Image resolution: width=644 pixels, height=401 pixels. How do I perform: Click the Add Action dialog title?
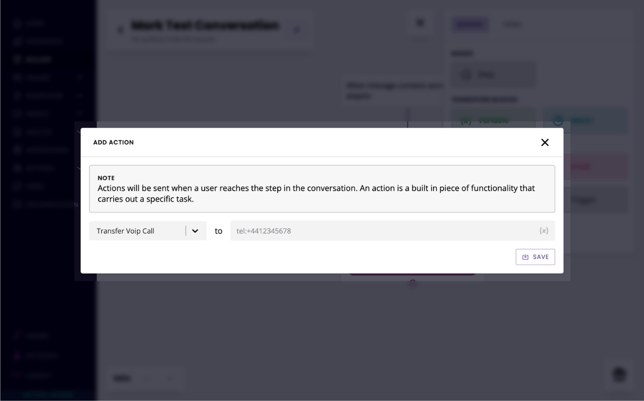pos(113,142)
